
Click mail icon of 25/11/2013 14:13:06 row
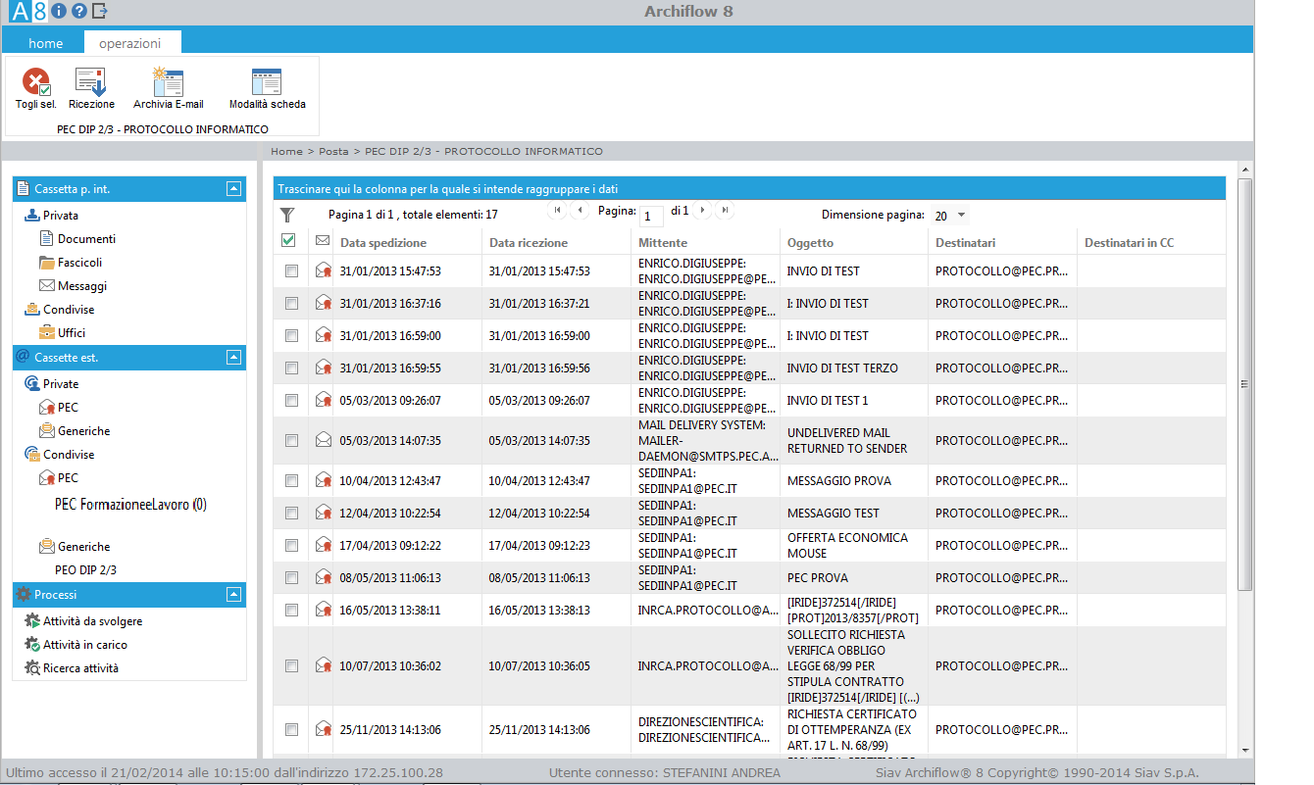322,729
